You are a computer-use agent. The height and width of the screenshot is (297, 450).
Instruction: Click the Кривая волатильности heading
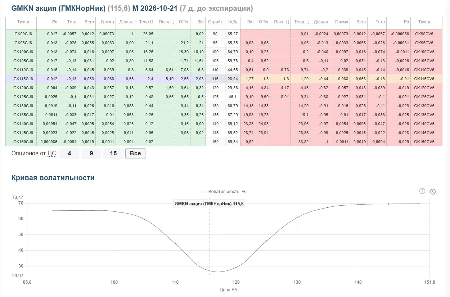(53, 178)
